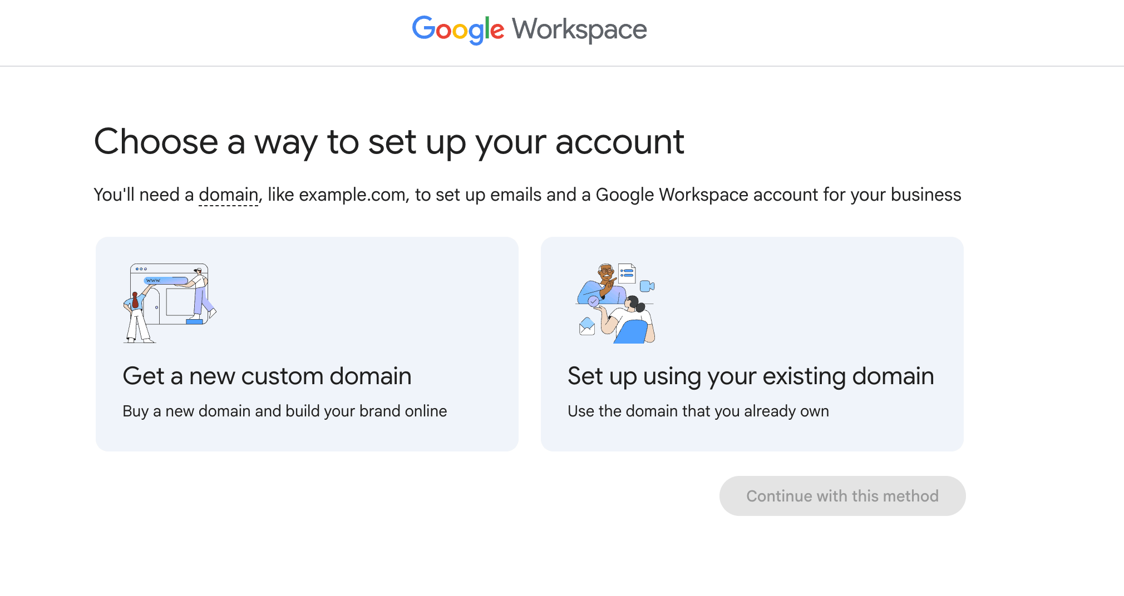This screenshot has height=596, width=1124.
Task: Open the underlined 'domain' definition link
Action: tap(229, 195)
